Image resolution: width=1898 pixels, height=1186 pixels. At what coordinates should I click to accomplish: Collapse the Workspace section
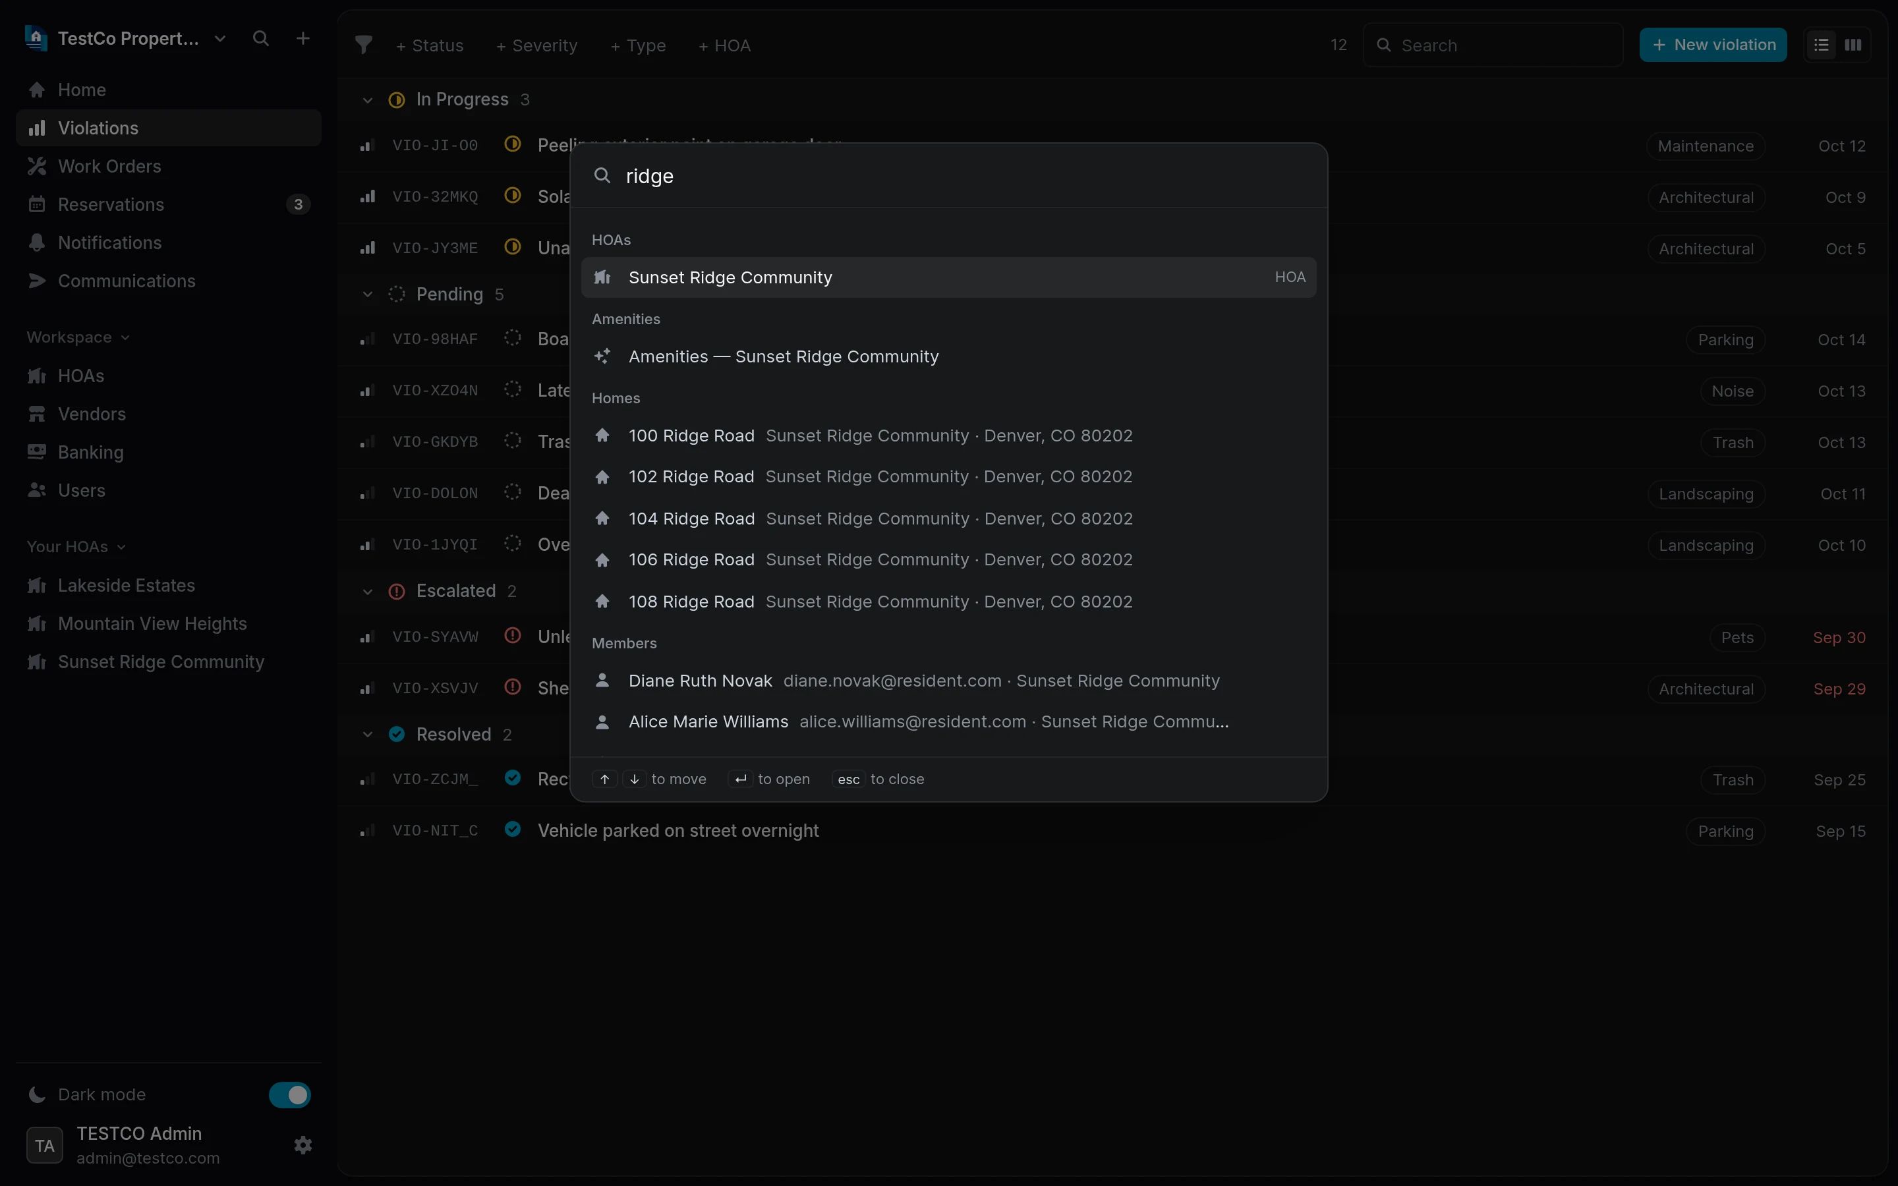click(78, 337)
